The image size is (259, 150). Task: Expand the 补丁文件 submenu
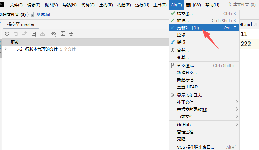point(237,102)
